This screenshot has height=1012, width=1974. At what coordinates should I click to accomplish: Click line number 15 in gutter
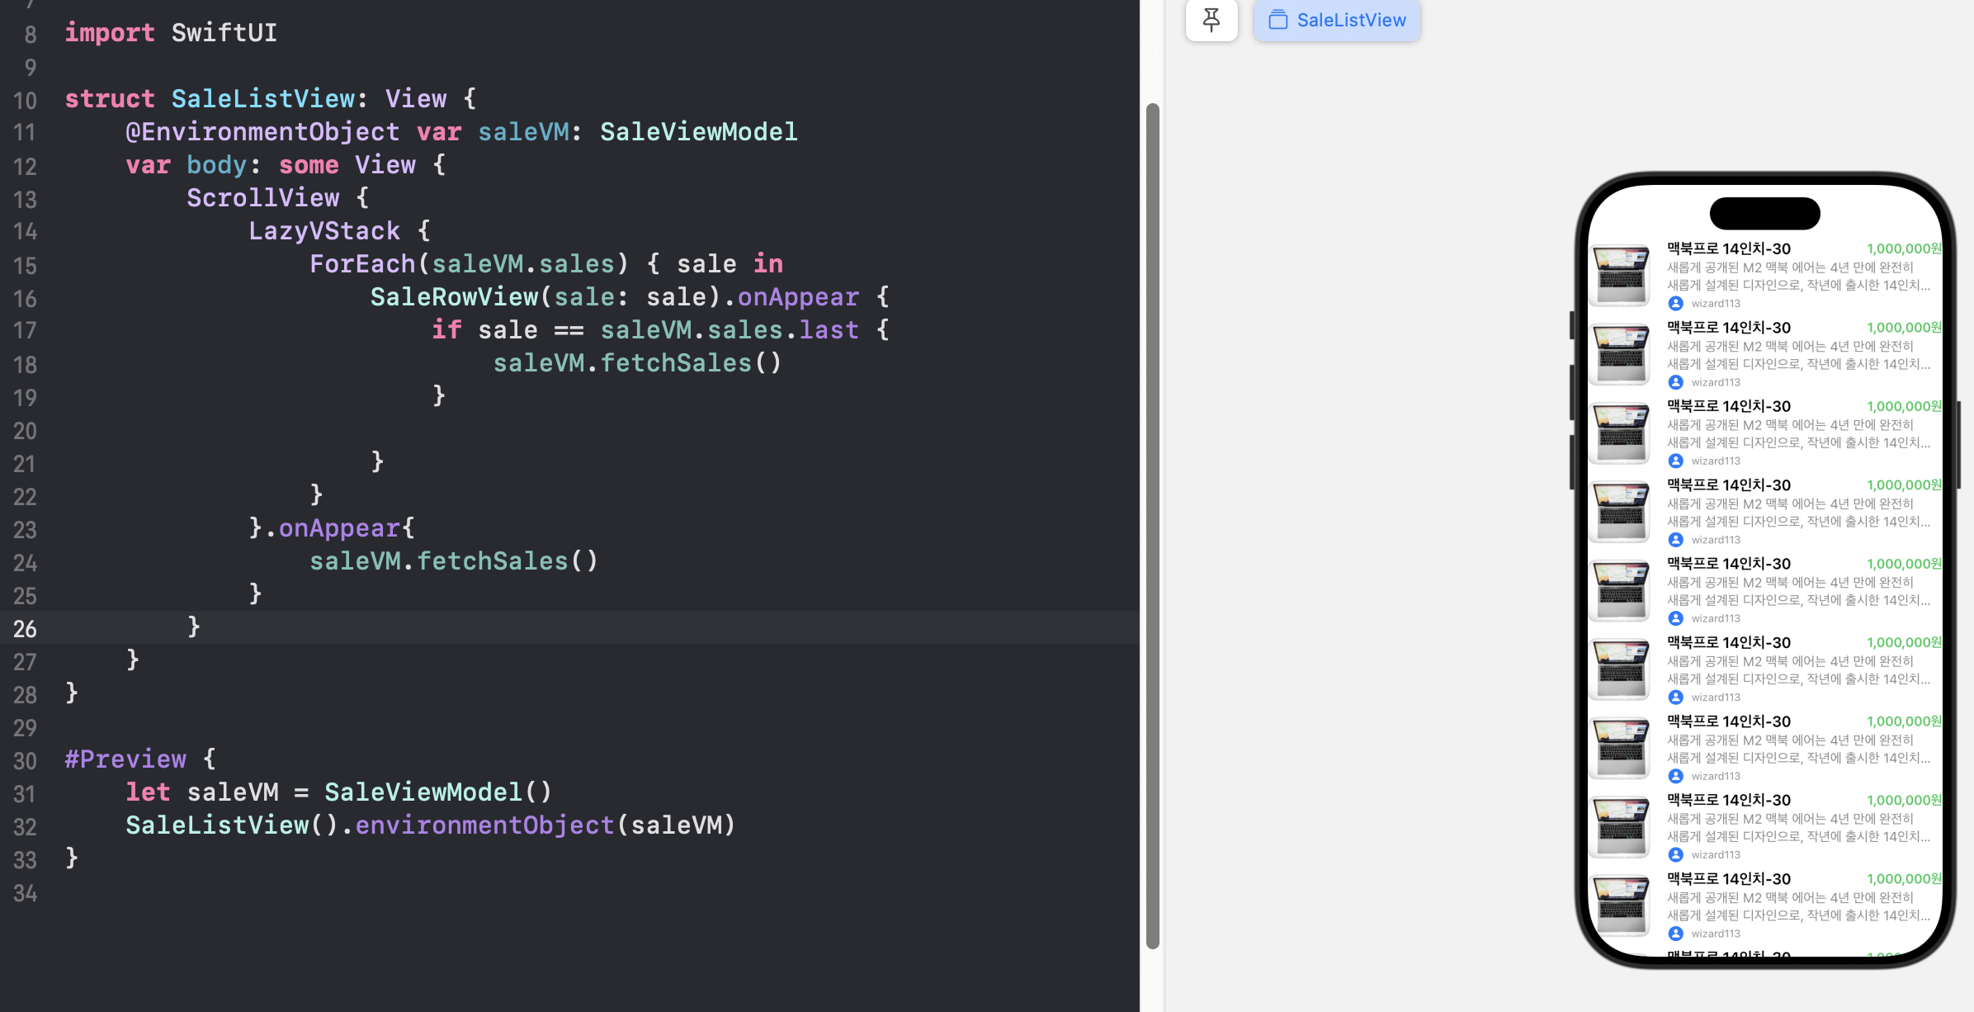[25, 266]
